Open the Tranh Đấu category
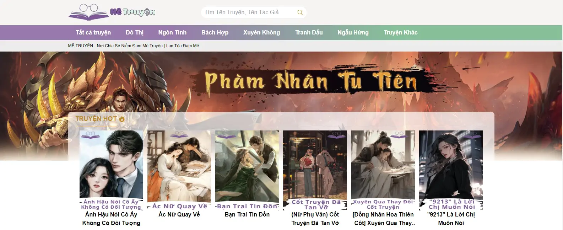This screenshot has width=563, height=230. [309, 33]
